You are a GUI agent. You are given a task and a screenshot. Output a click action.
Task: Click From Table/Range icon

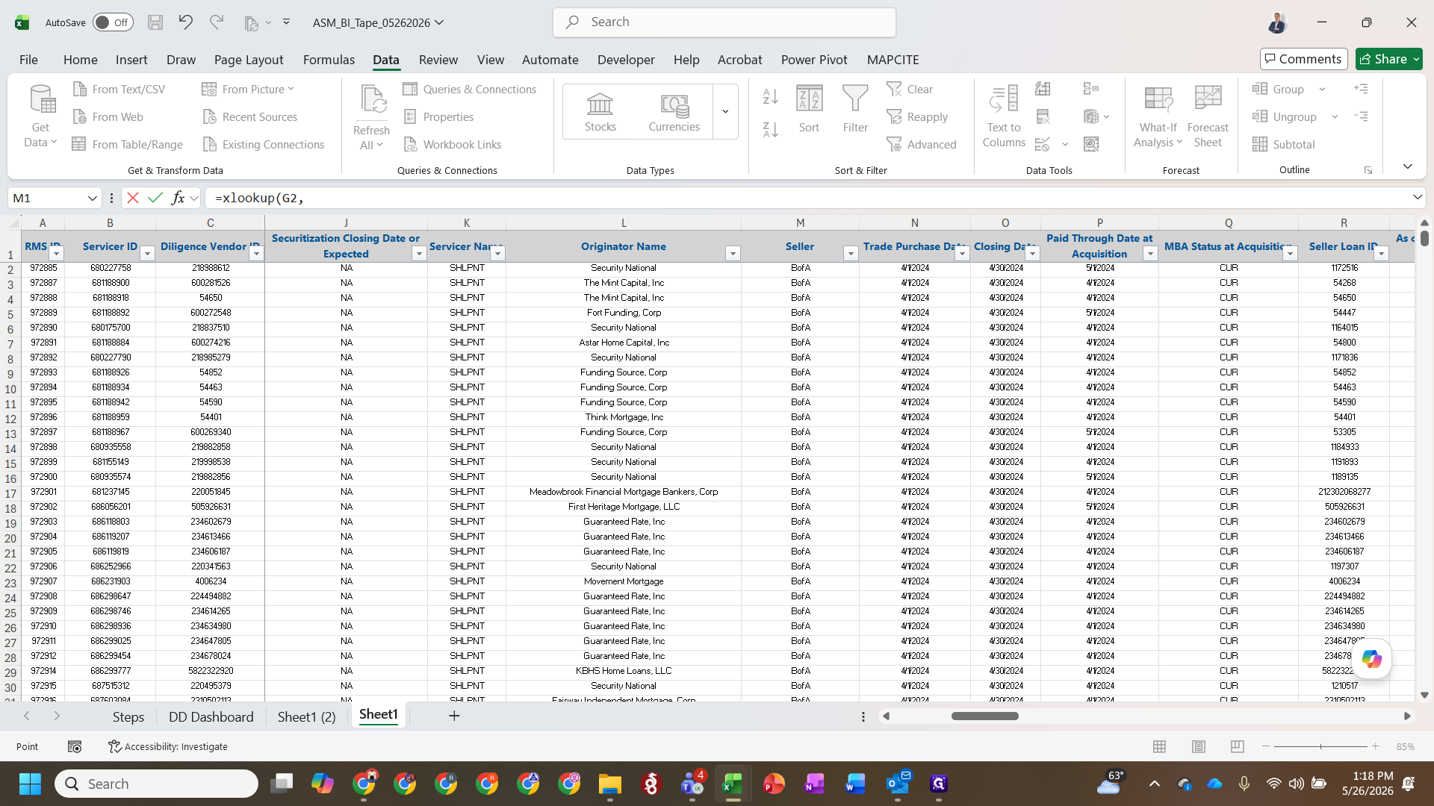pos(79,144)
